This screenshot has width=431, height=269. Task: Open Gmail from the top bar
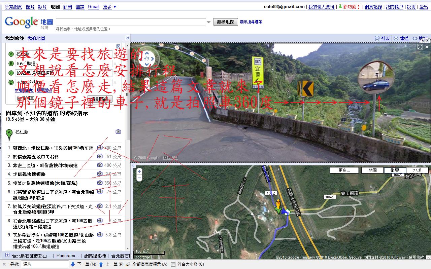[94, 7]
